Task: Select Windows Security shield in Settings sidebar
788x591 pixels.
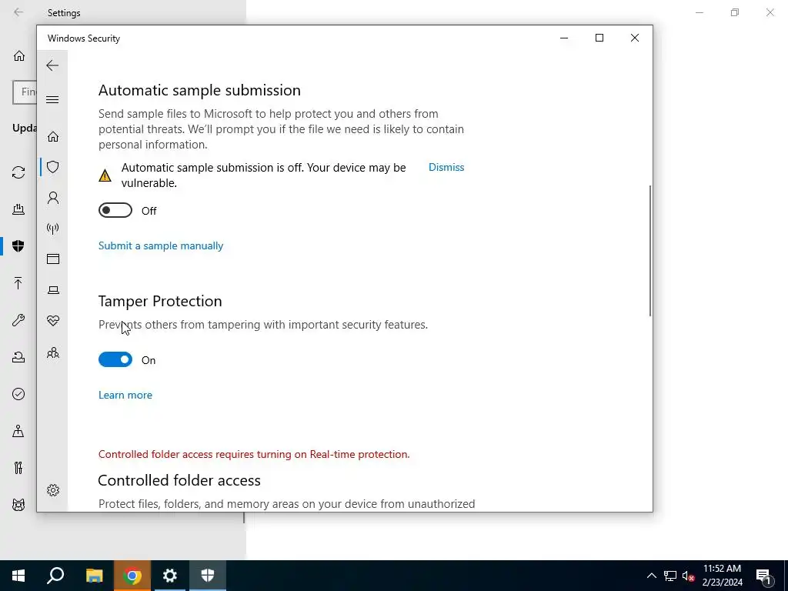Action: click(18, 245)
